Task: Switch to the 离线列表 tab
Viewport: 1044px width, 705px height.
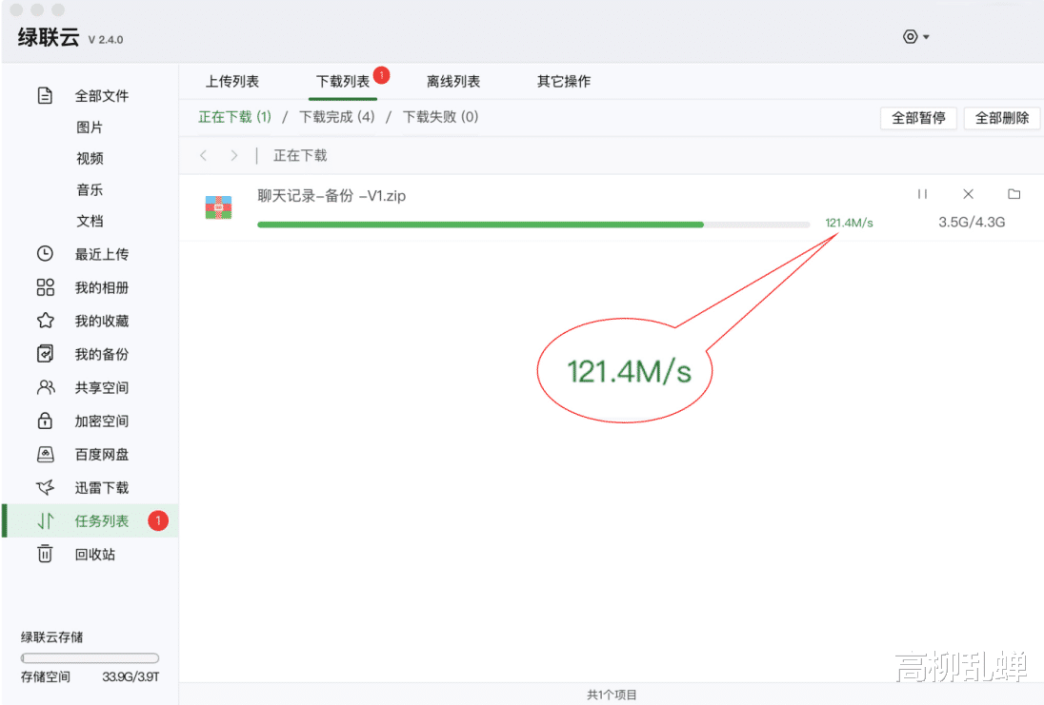Action: pyautogui.click(x=452, y=81)
